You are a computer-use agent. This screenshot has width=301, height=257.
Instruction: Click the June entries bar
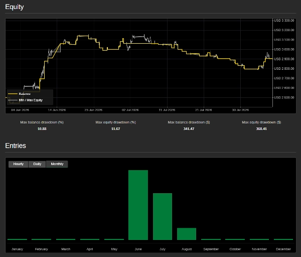(x=138, y=205)
